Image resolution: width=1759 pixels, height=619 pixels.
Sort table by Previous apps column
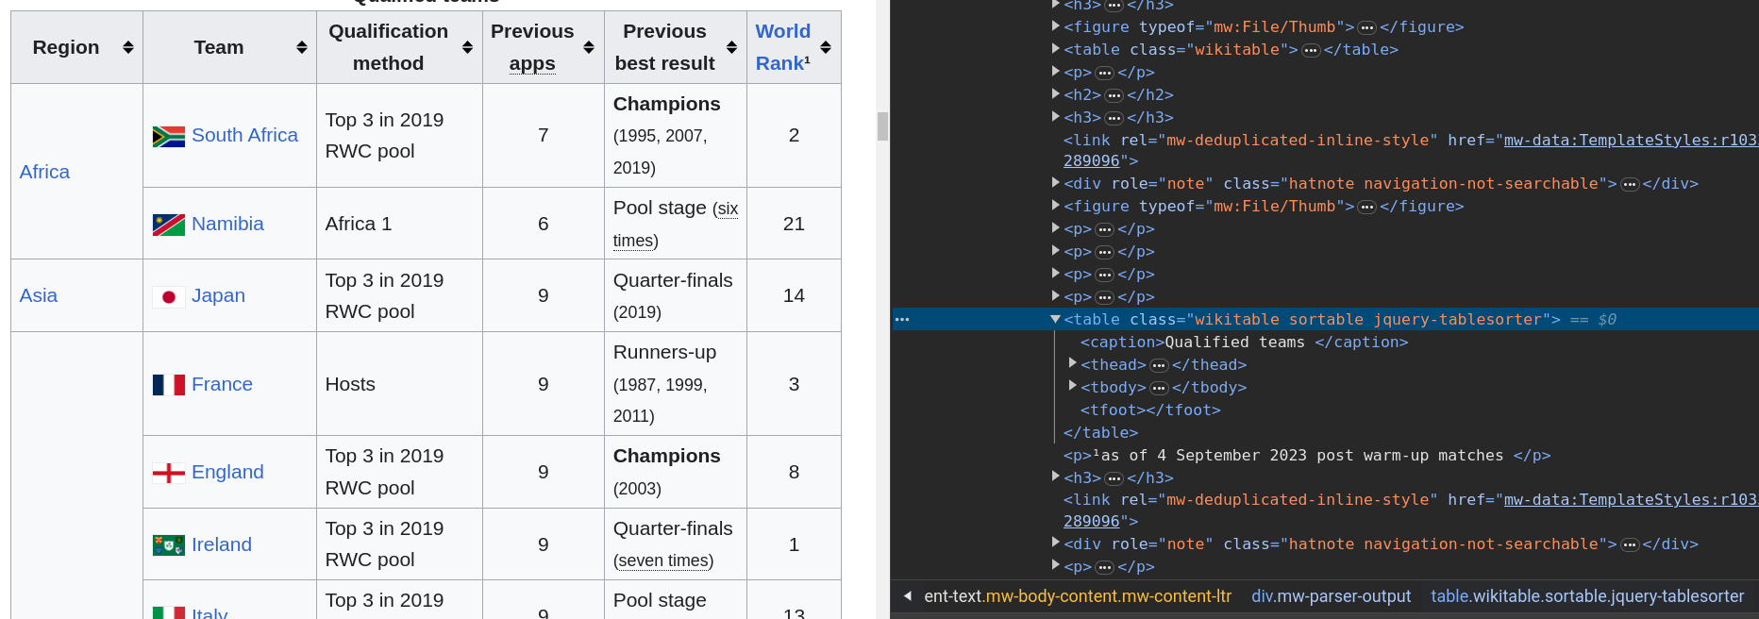click(x=588, y=47)
